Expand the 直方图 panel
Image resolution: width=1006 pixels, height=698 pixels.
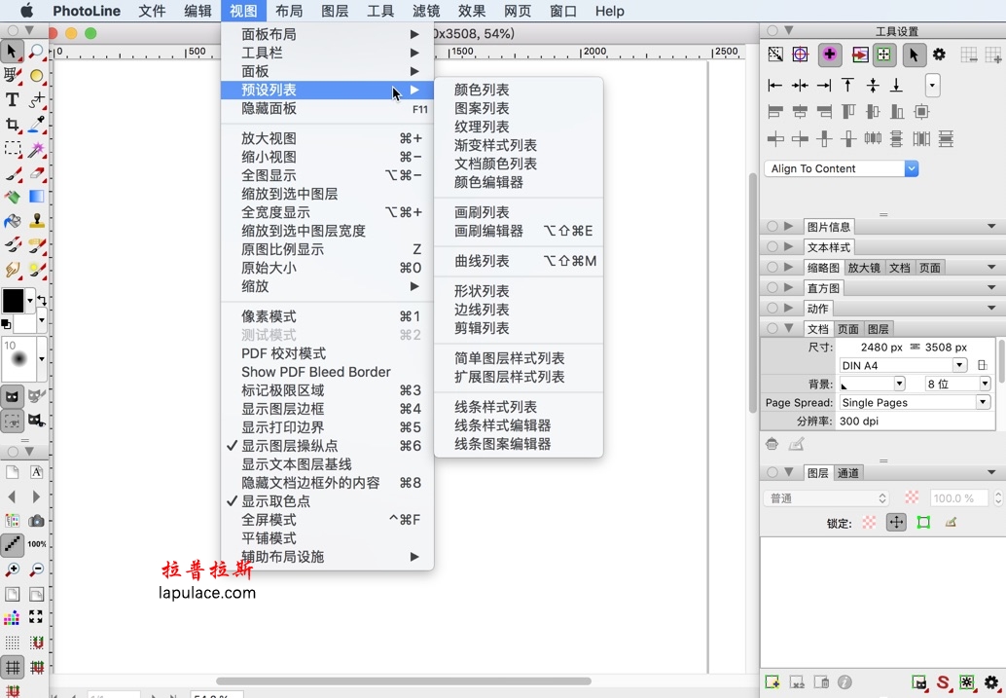click(788, 288)
